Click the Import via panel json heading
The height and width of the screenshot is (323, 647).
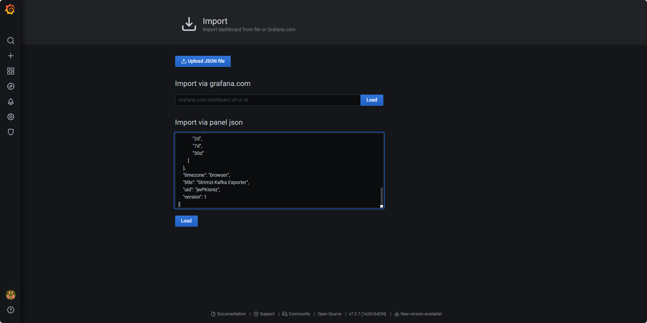point(209,122)
